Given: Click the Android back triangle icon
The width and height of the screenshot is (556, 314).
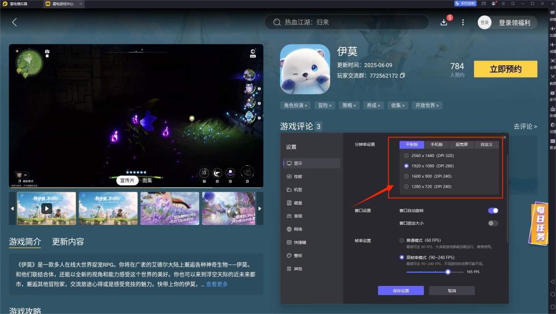Looking at the screenshot, I should pos(553,281).
